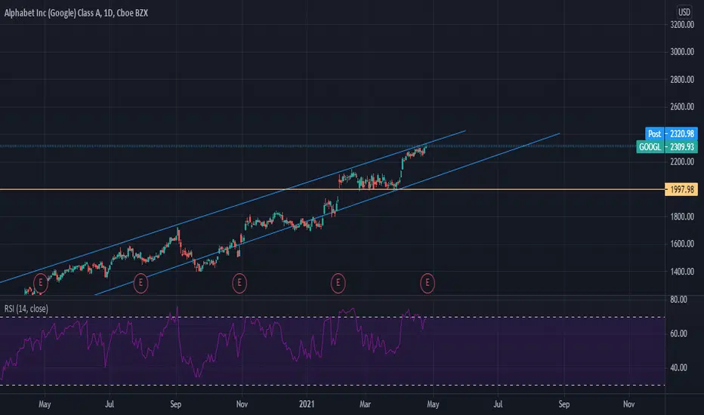Viewport: 704px width, 415px height.
Task: Click the 2200.00 price axis label
Action: pyautogui.click(x=681, y=161)
